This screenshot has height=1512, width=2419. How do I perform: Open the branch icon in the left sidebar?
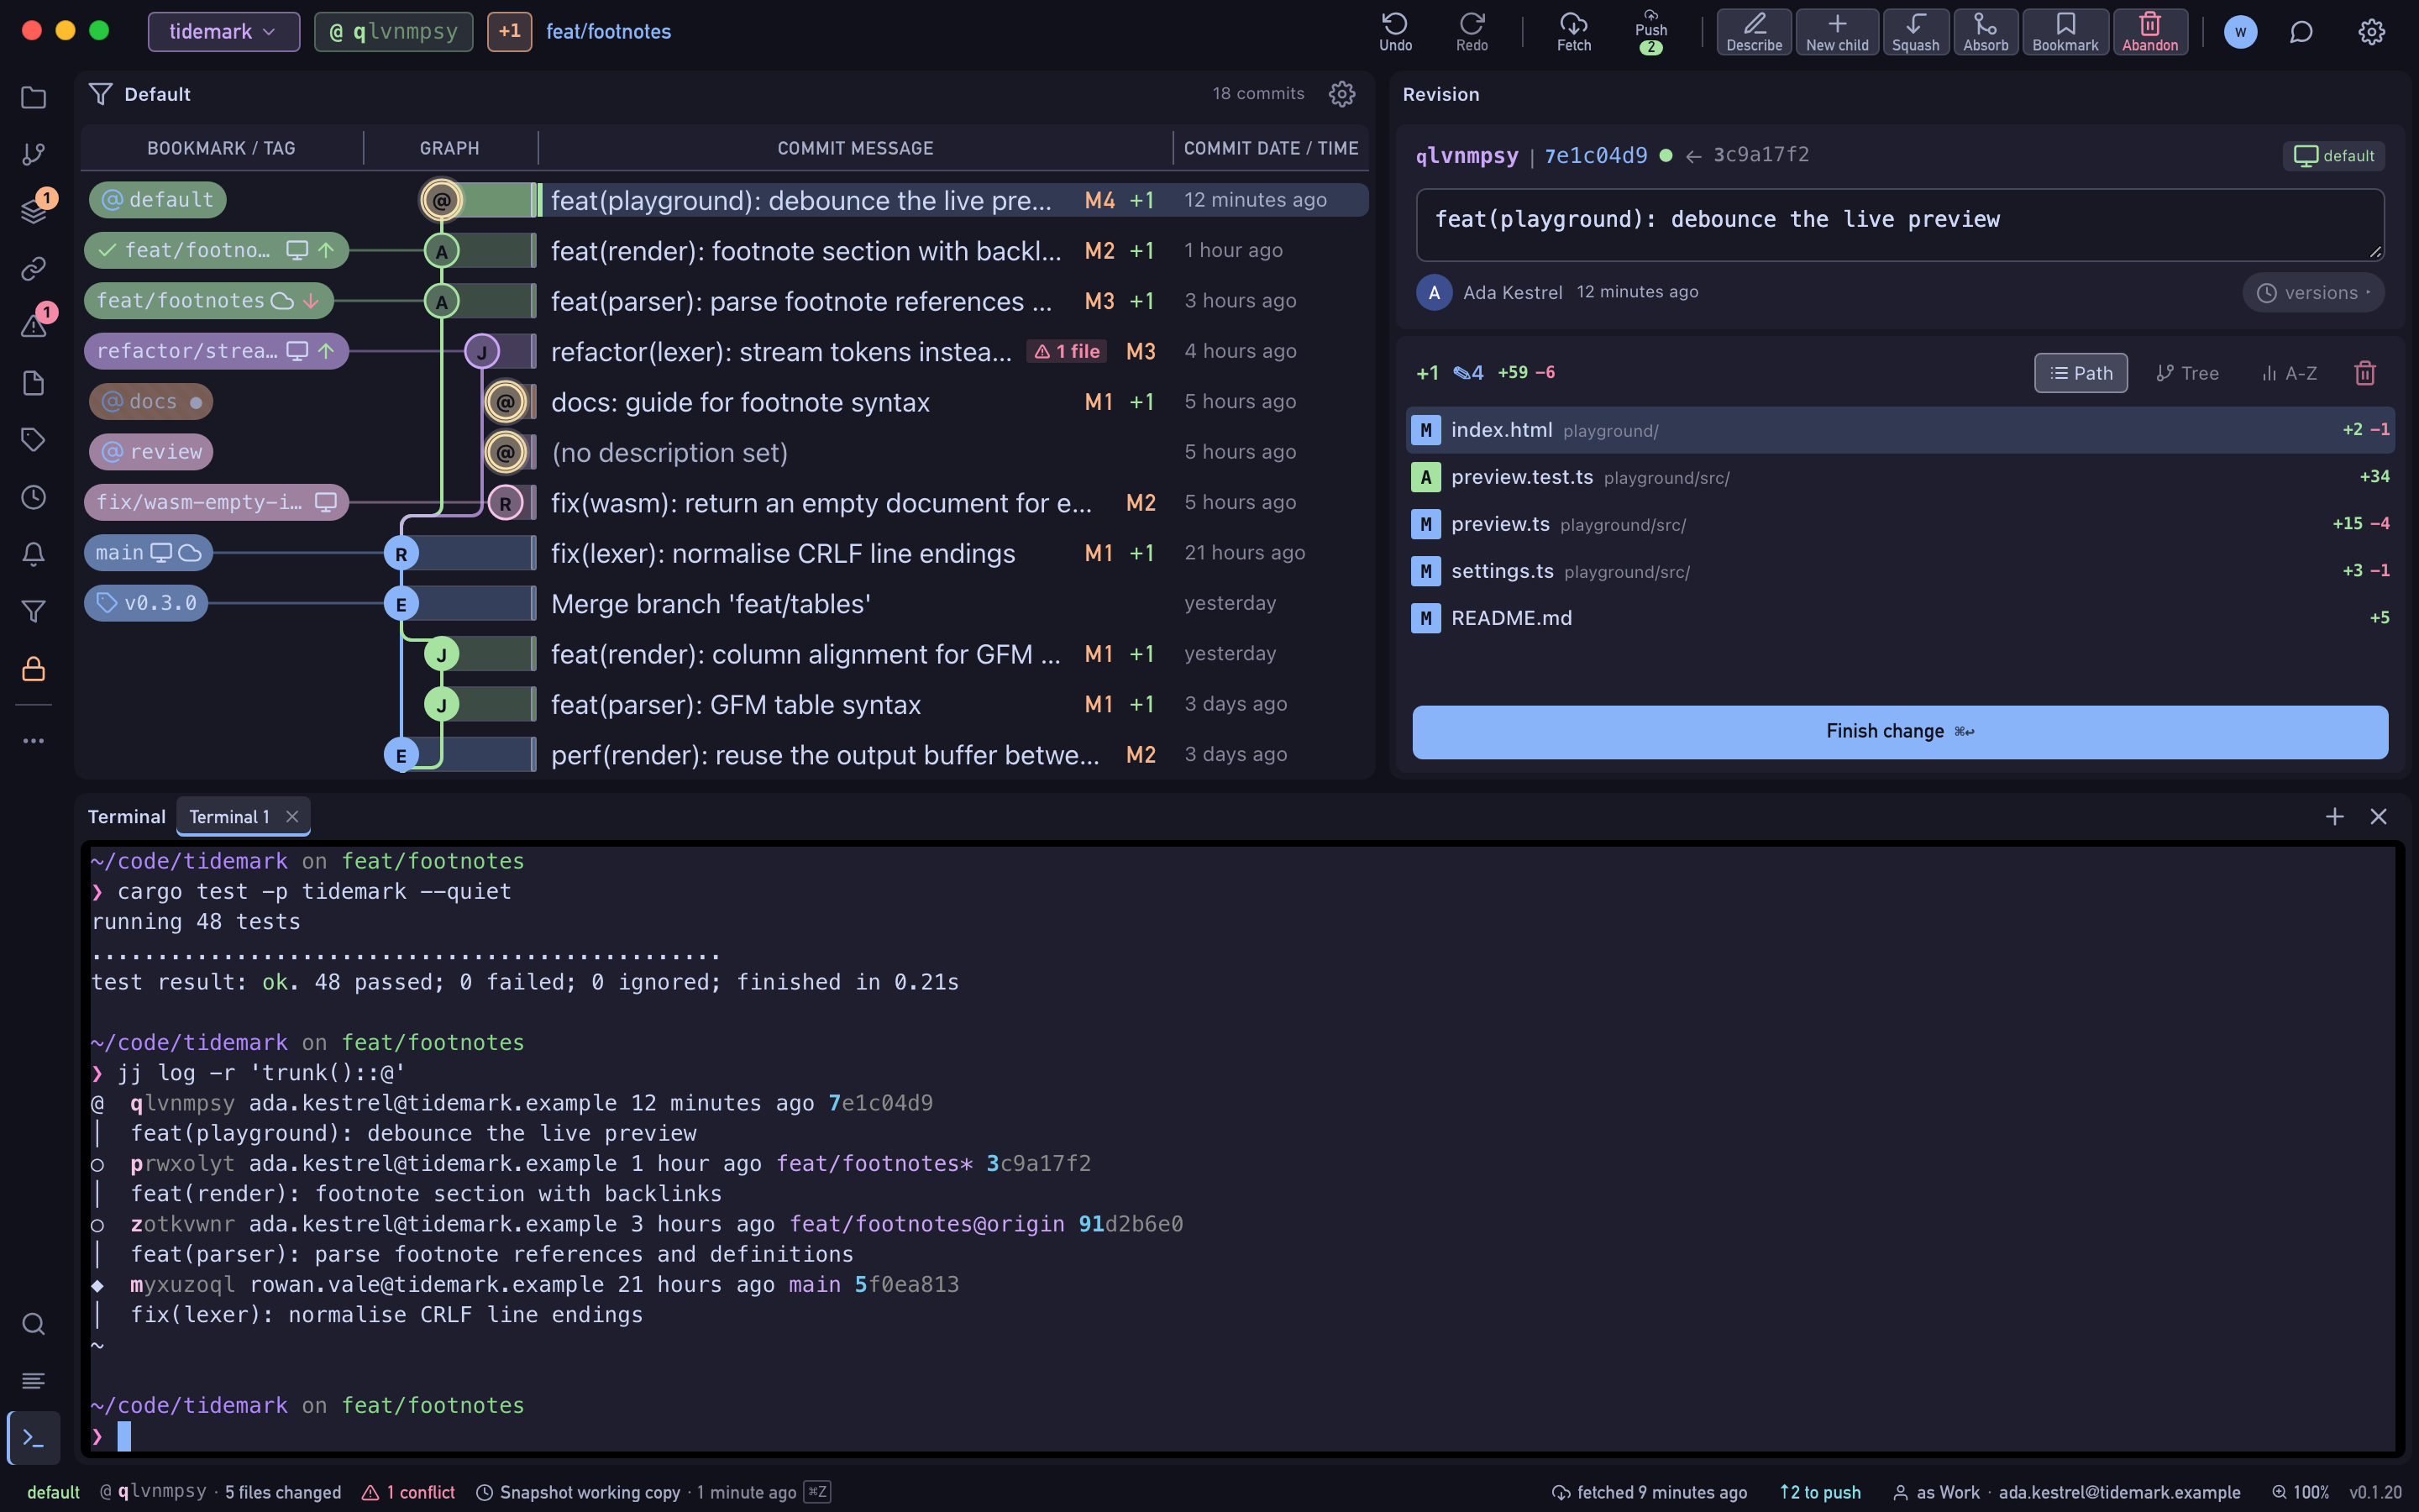coord(33,154)
